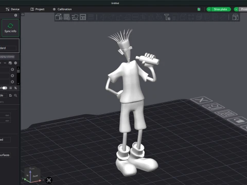Open the Slice plate dropdown arrow
This screenshot has width=247, height=185.
pyautogui.click(x=209, y=9)
